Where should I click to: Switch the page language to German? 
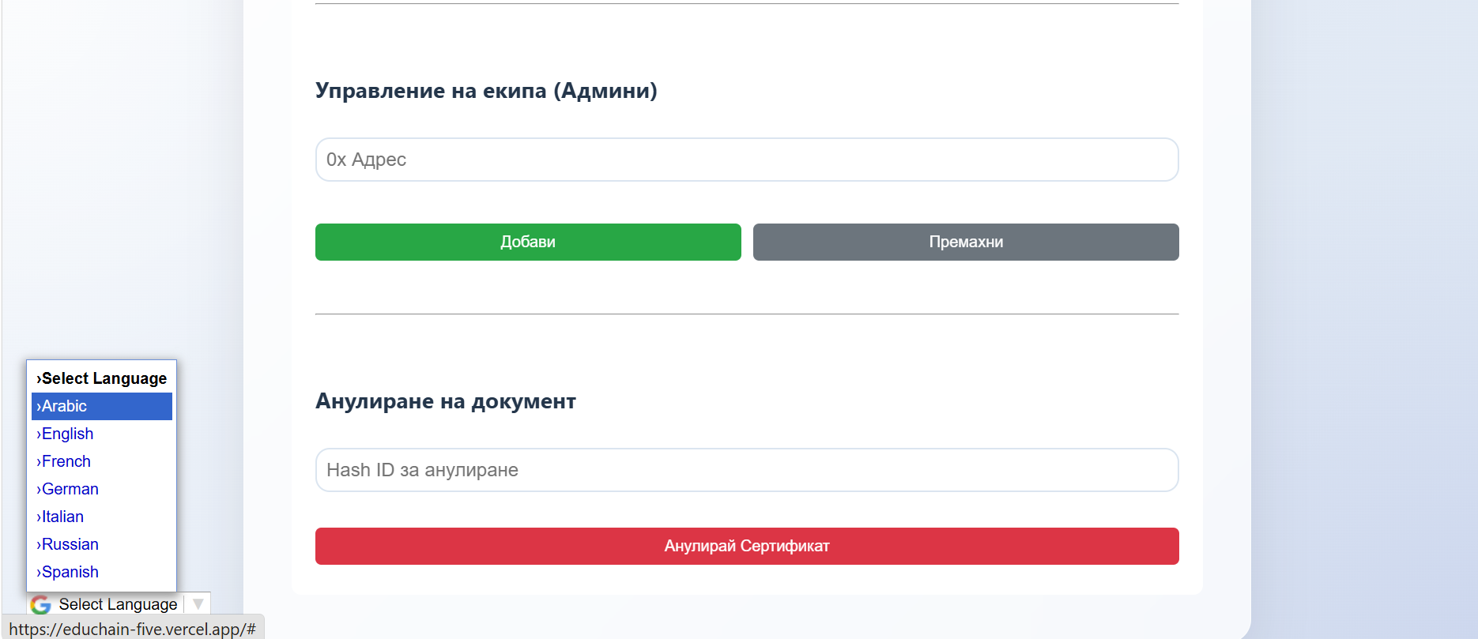pyautogui.click(x=70, y=489)
